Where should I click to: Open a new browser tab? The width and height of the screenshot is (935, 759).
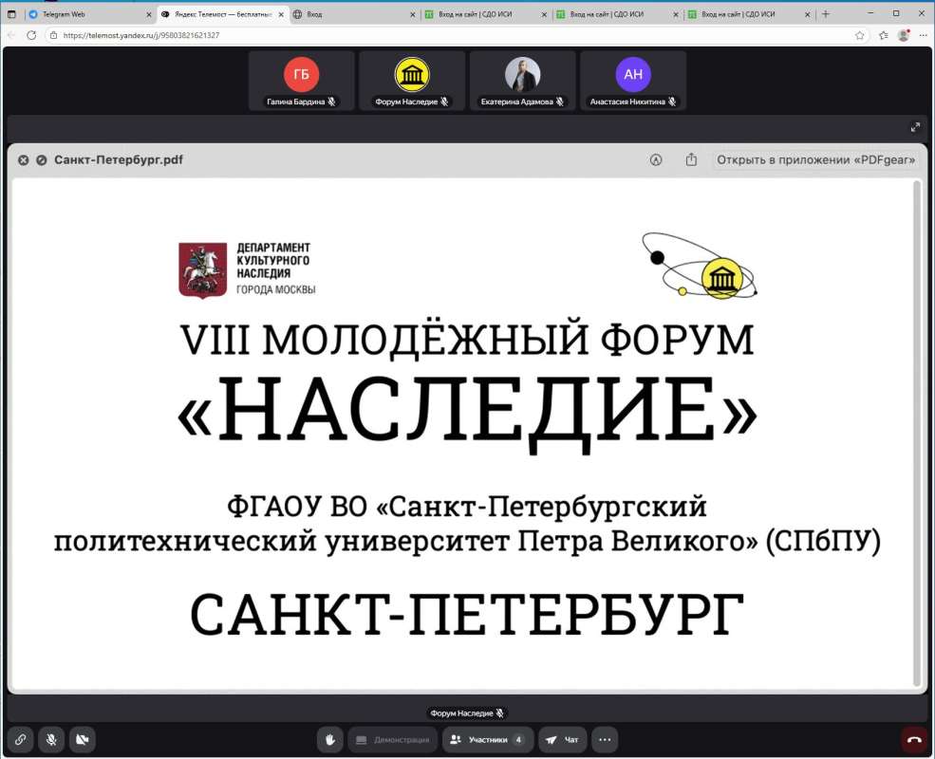[x=825, y=14]
